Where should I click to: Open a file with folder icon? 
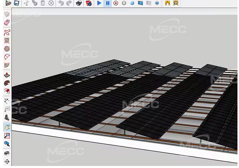coord(8,3)
